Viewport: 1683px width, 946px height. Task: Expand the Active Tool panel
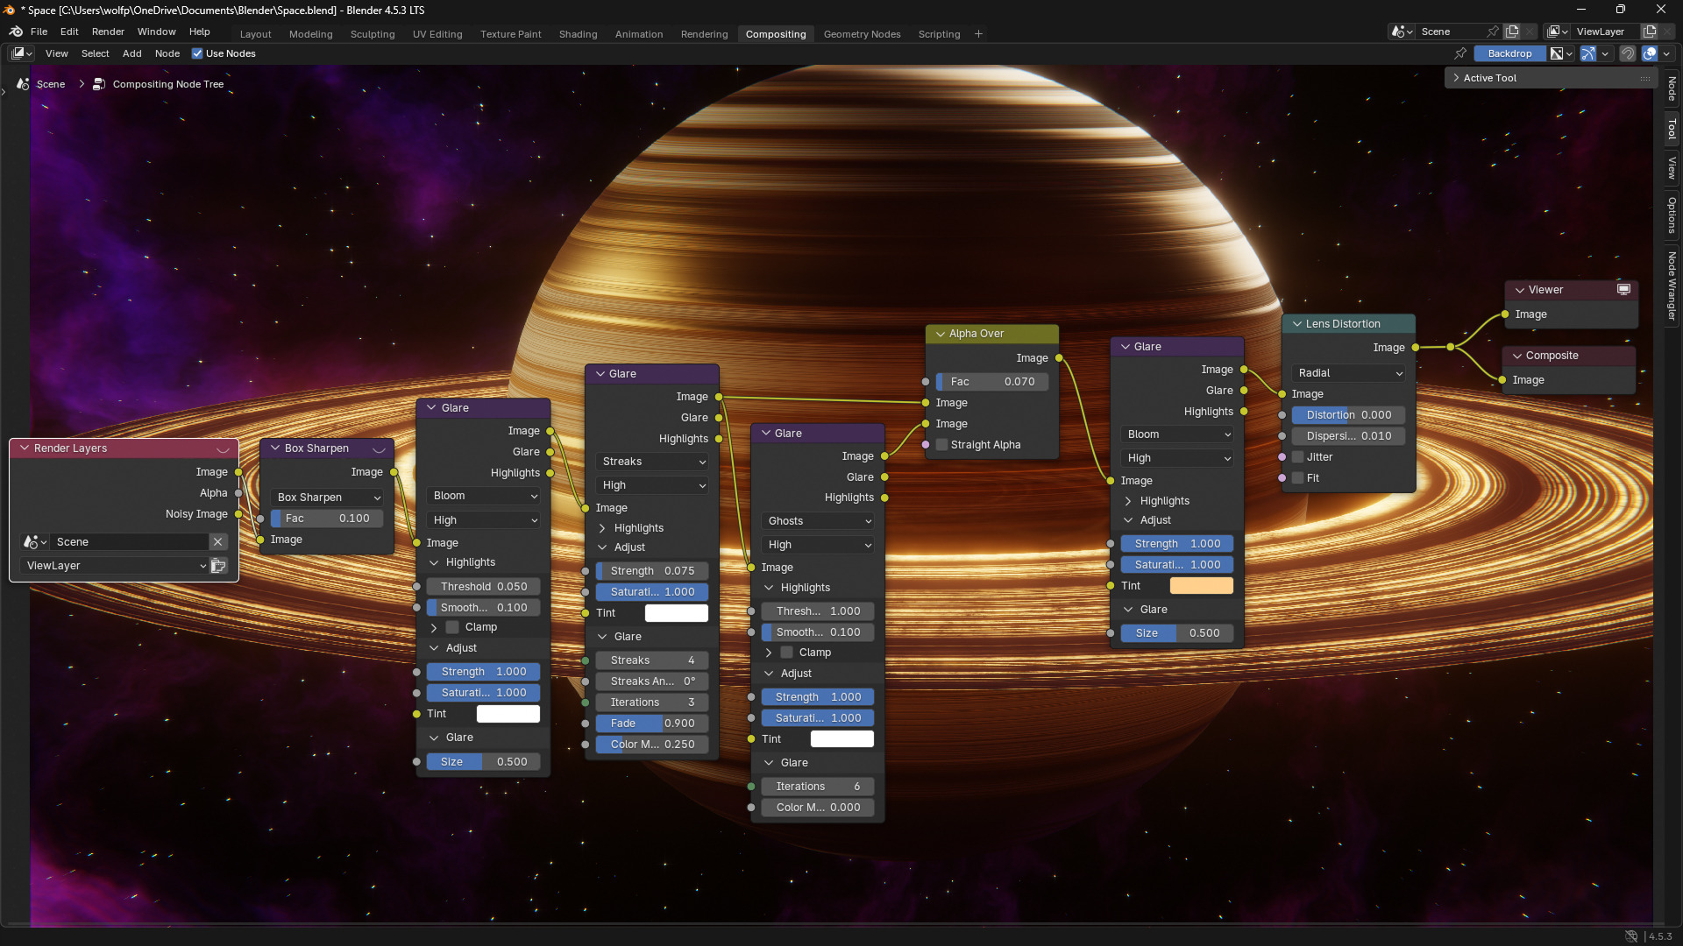coord(1490,78)
